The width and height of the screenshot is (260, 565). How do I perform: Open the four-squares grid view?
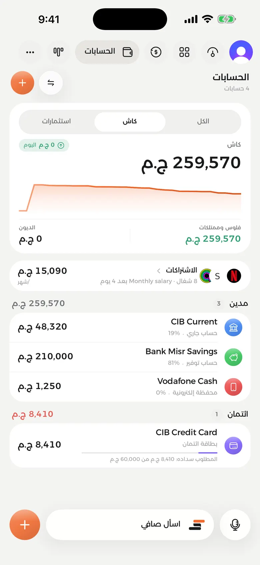tap(184, 52)
